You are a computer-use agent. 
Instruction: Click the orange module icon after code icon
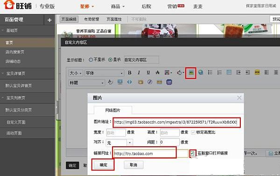141,82
